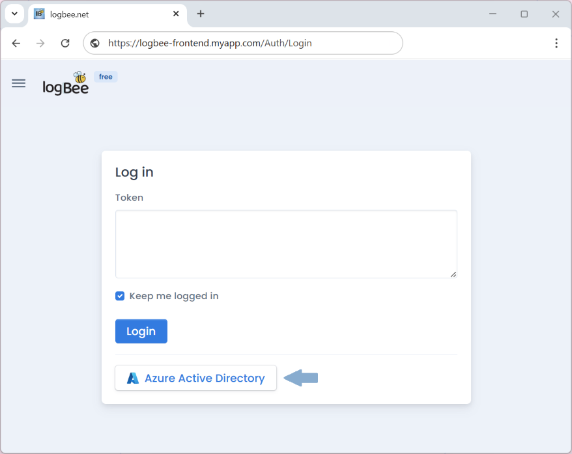572x454 pixels.
Task: Expand the browser options menu
Action: tap(557, 43)
